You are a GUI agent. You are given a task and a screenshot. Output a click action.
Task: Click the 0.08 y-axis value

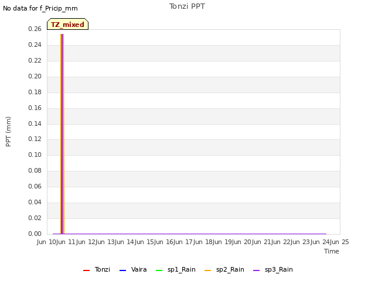(35, 170)
